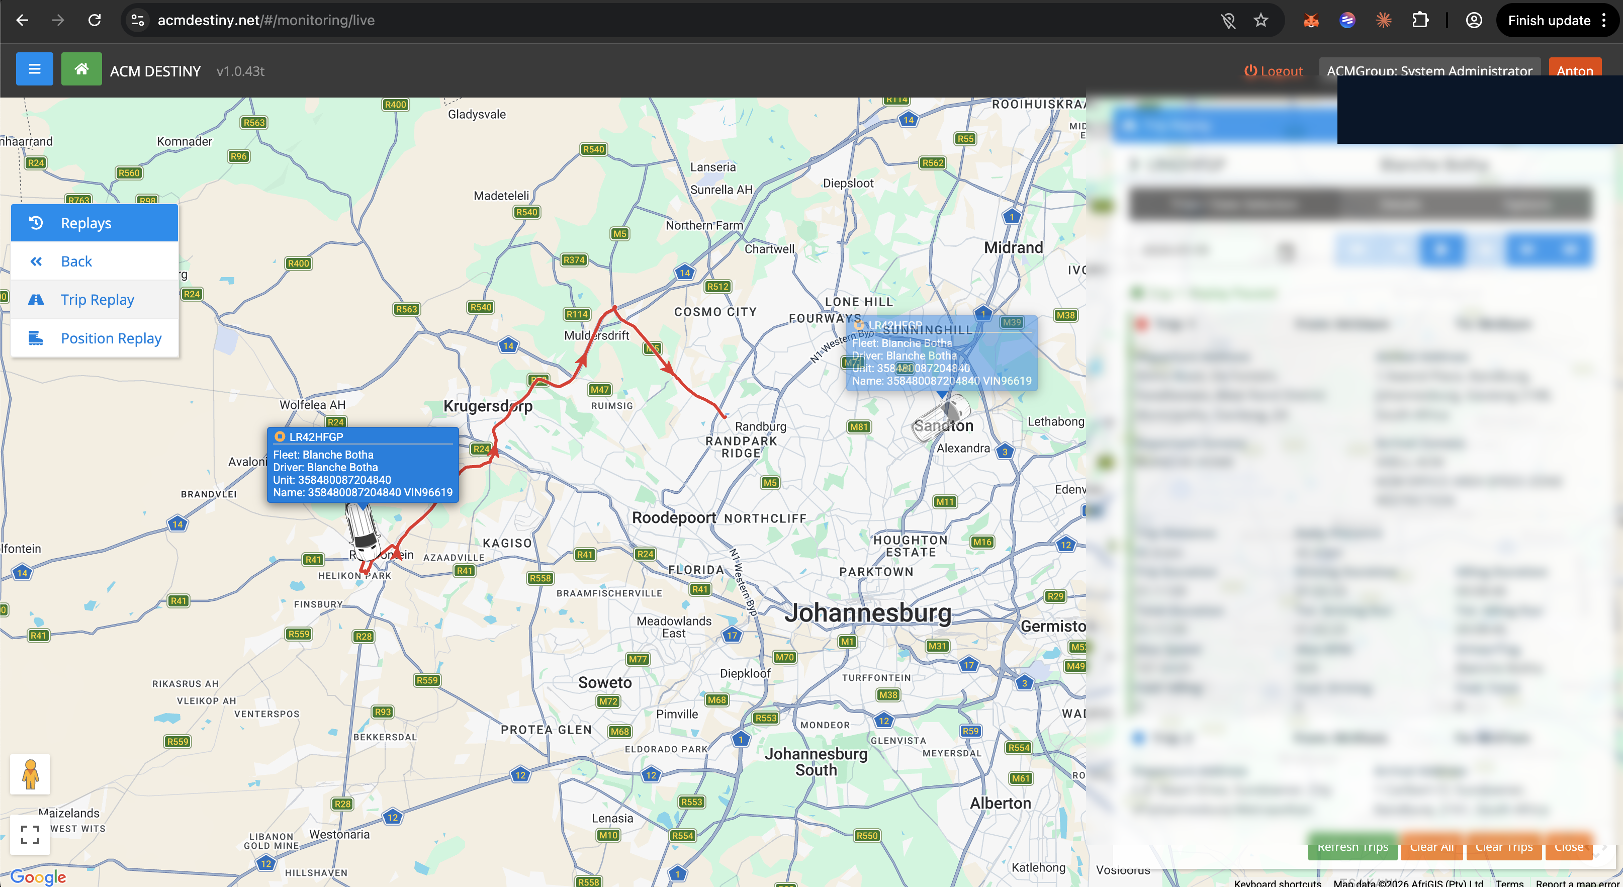Choose Back in the Replays menu

[95, 261]
